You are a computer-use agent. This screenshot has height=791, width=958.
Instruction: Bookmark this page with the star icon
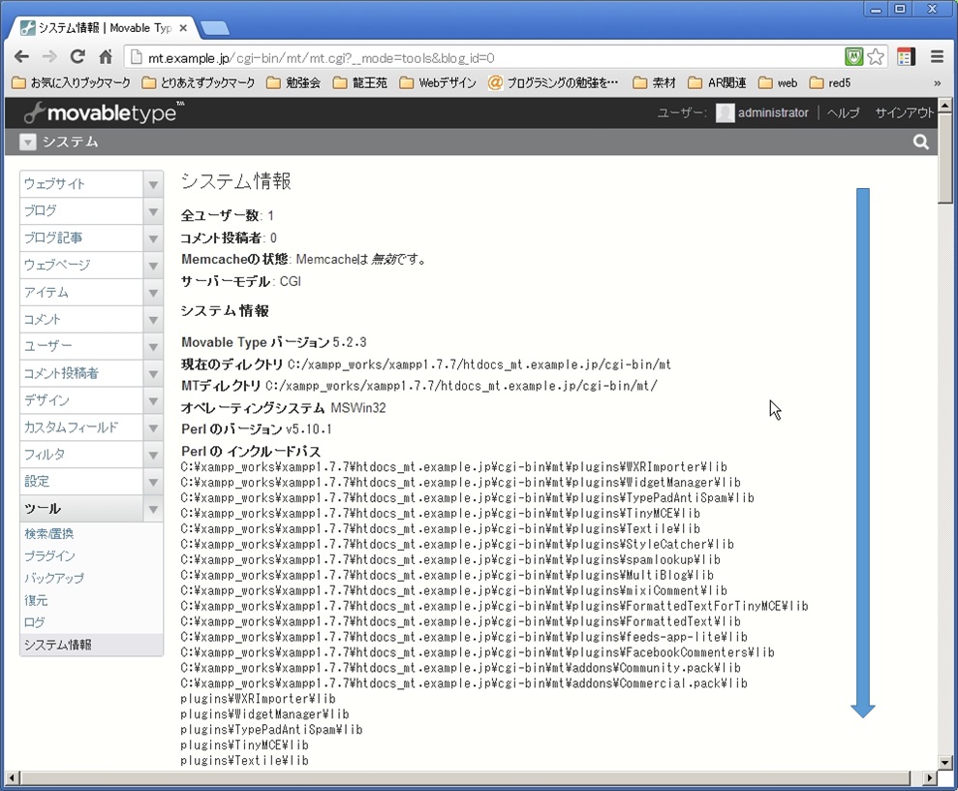(x=876, y=57)
